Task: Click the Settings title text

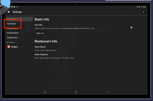Action: (x=17, y=12)
